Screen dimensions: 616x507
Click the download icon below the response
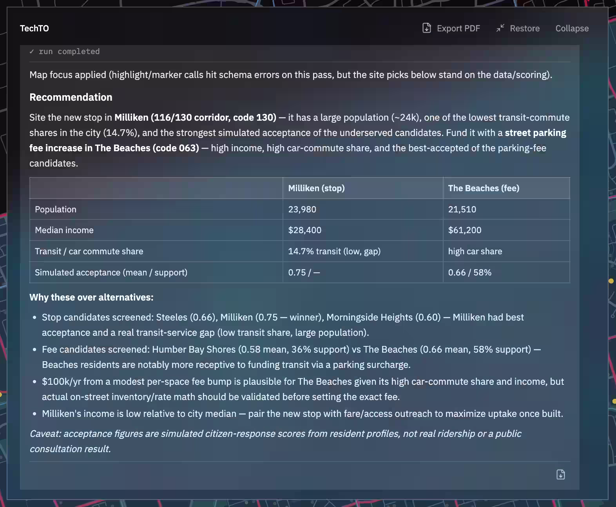[561, 474]
